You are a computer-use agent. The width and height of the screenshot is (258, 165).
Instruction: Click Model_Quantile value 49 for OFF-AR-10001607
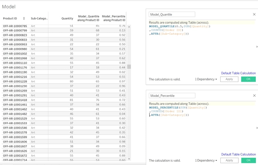point(98,146)
